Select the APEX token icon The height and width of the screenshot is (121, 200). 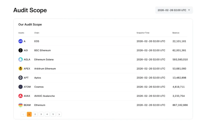click(x=20, y=69)
